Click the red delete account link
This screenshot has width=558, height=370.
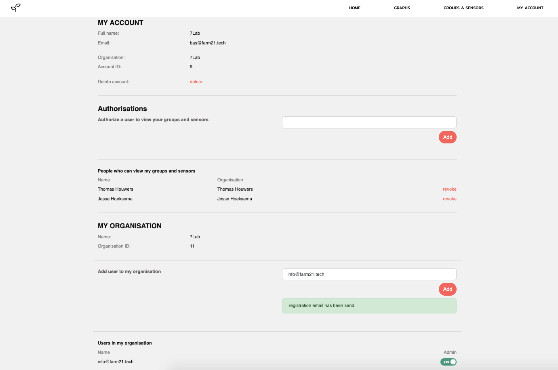pos(196,82)
